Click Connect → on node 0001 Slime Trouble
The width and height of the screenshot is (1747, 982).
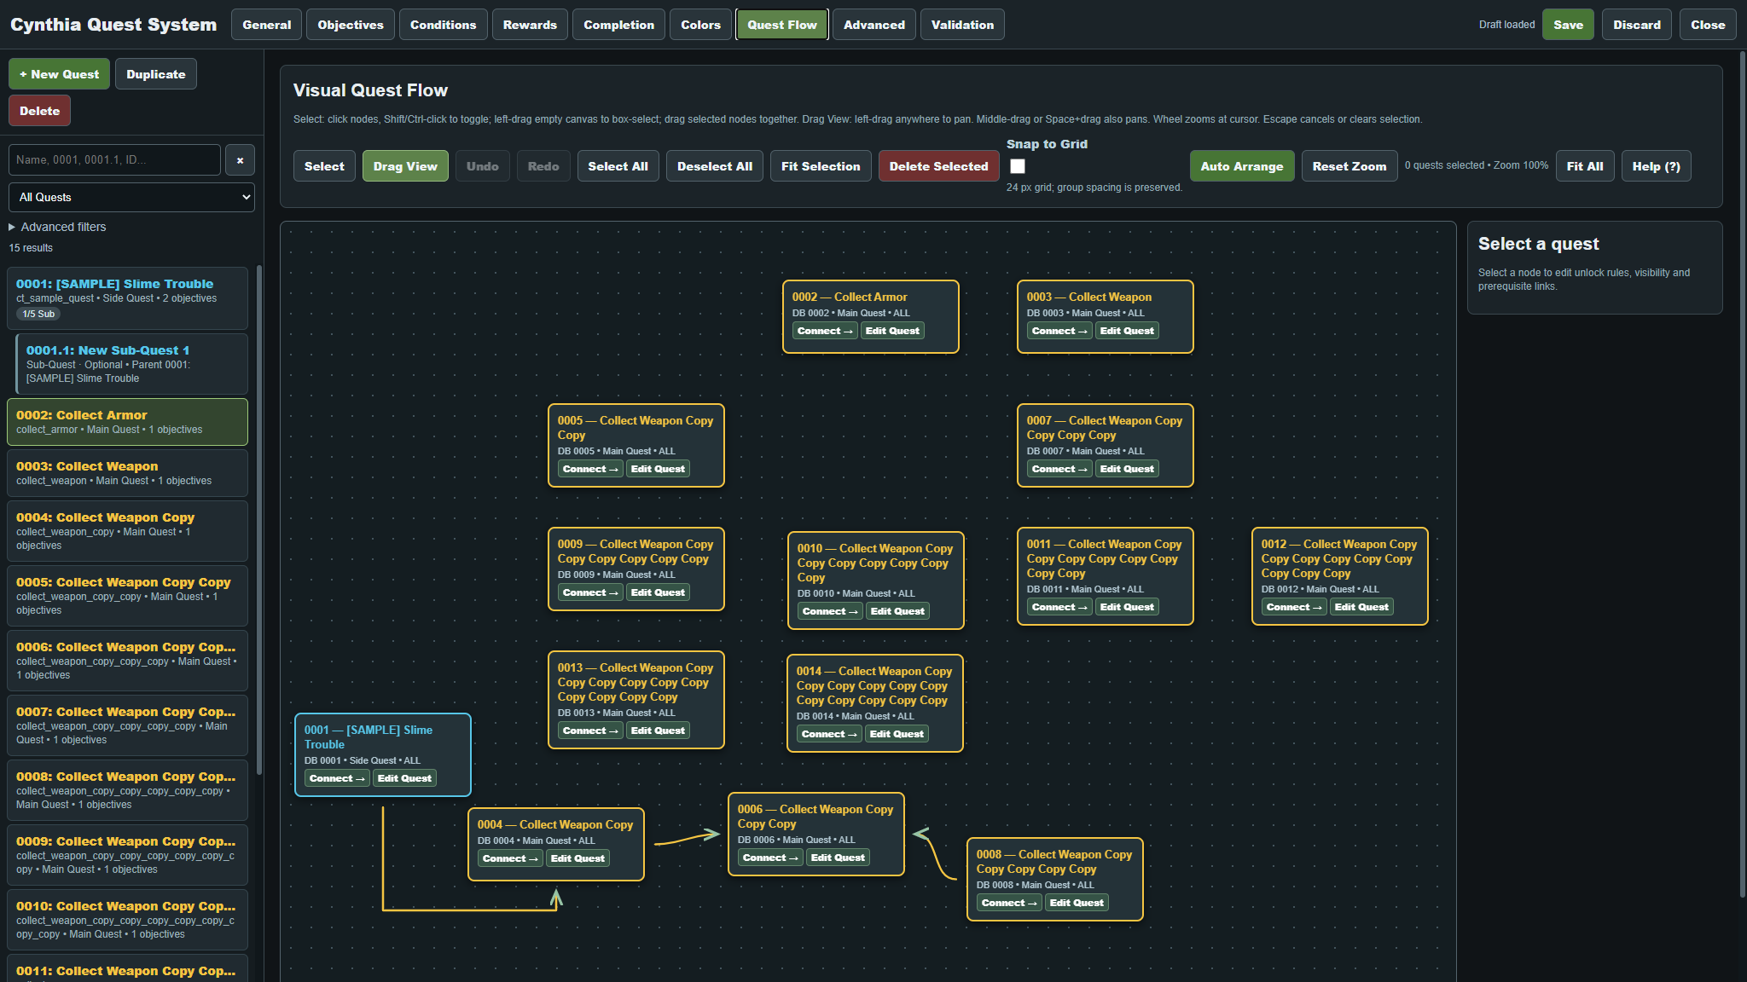(x=337, y=778)
